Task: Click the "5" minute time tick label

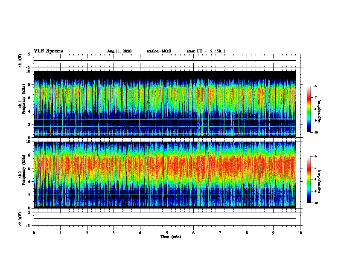Action: 167,233
